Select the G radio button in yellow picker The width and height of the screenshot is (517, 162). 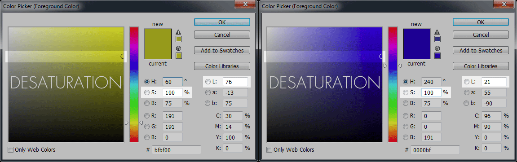[x=146, y=127]
